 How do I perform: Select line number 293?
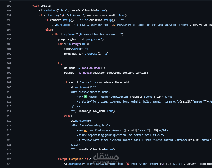[9, 11]
